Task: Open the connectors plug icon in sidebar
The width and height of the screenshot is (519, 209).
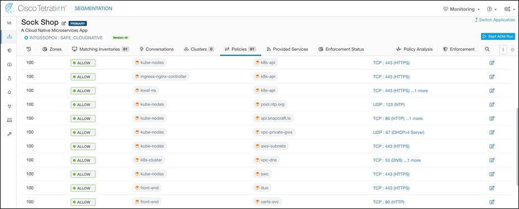Action: tap(9, 106)
